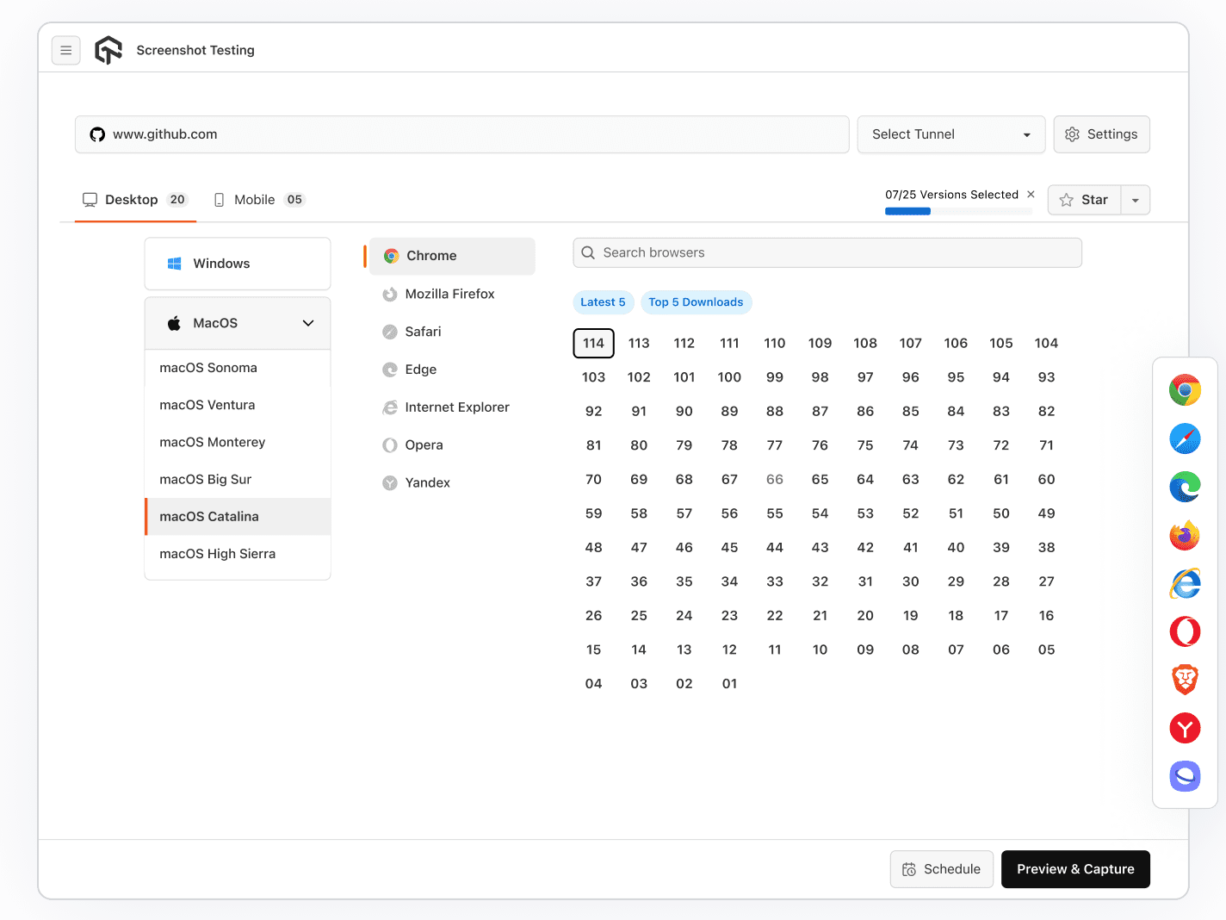1226x920 pixels.
Task: Open Brave from the floating browser icon list
Action: (1185, 680)
